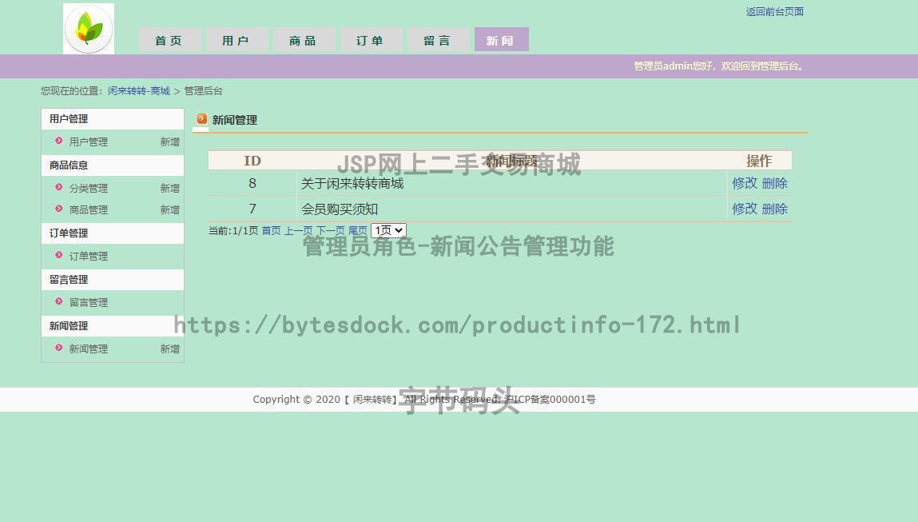Open the 首页 navigation tab
The width and height of the screenshot is (918, 522).
(x=170, y=38)
